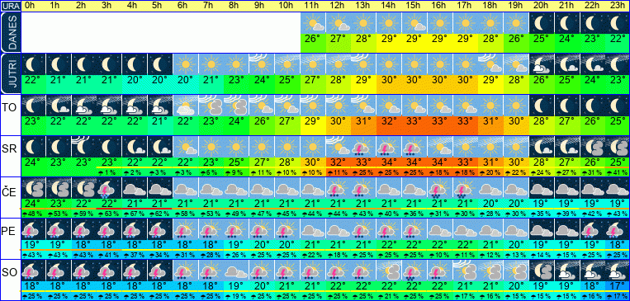Click the ČE 4h precipitation 67 %
This screenshot has height=301, width=630.
(135, 214)
